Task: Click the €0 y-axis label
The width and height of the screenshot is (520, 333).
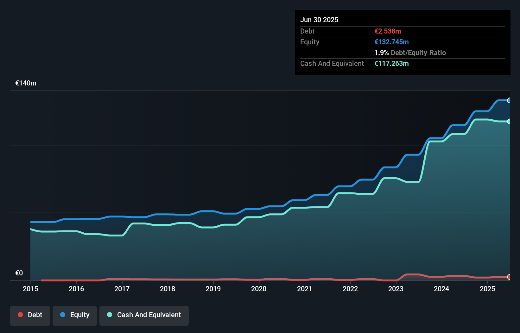Action: click(x=19, y=273)
